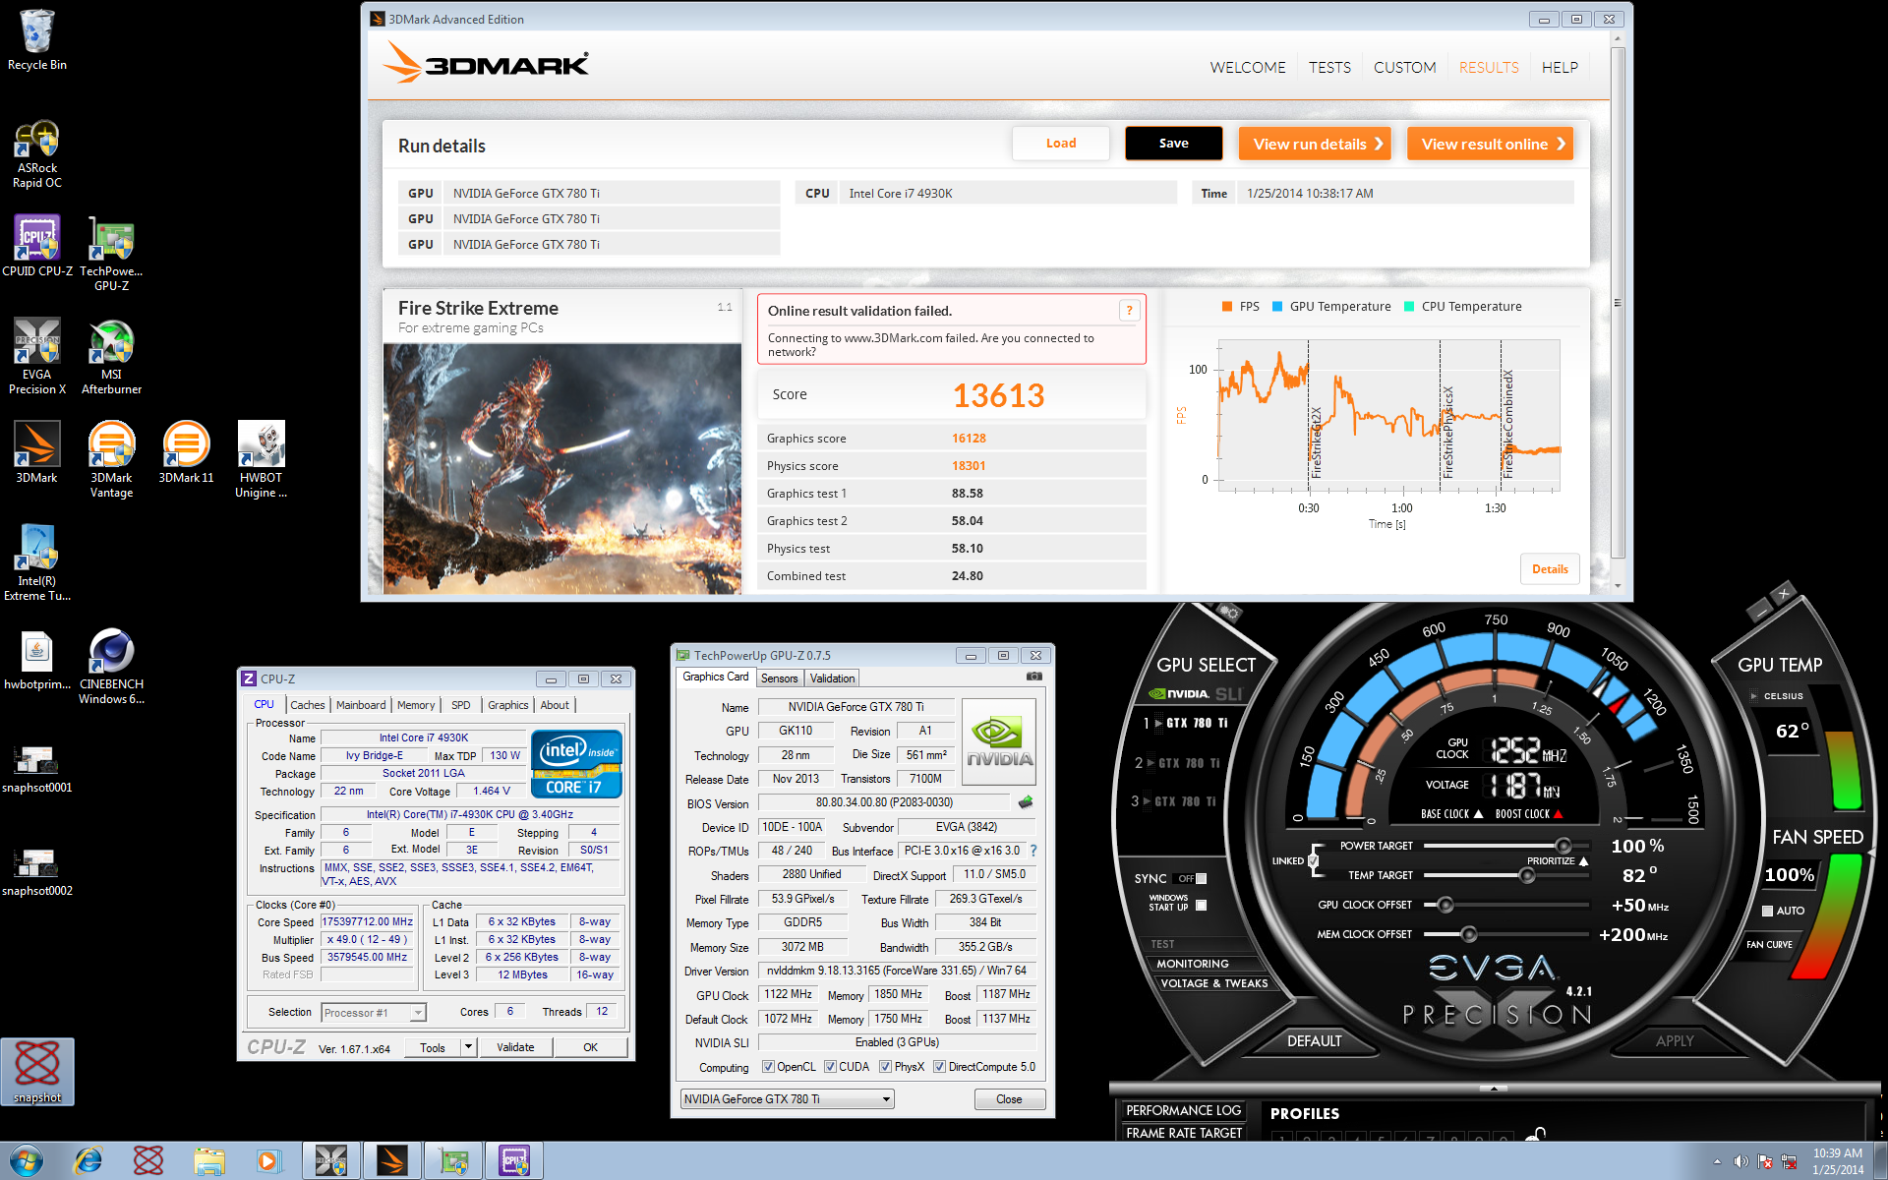Open 3DMark Vantage desktop shortcut
The image size is (1888, 1180).
(111, 458)
